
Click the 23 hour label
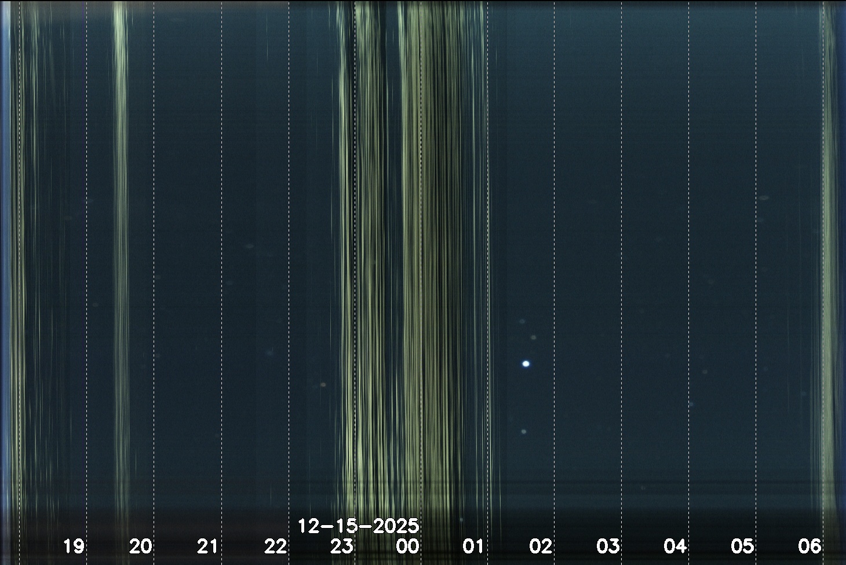click(342, 546)
